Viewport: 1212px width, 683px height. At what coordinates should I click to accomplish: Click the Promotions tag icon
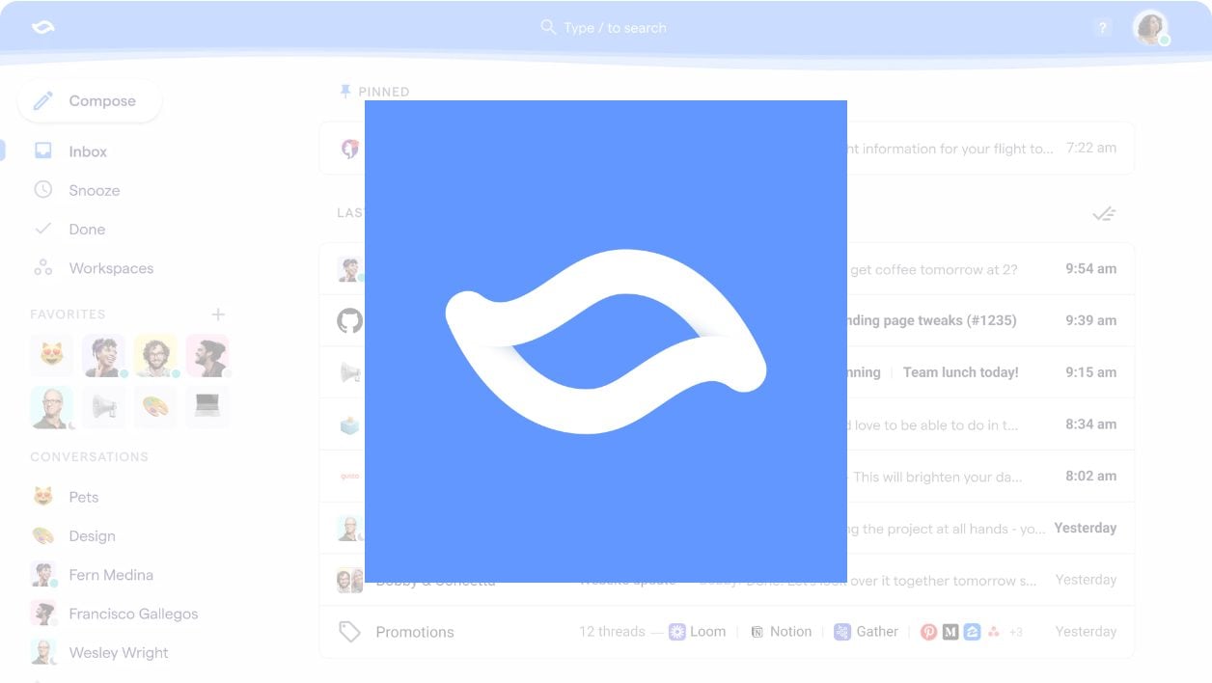point(349,632)
